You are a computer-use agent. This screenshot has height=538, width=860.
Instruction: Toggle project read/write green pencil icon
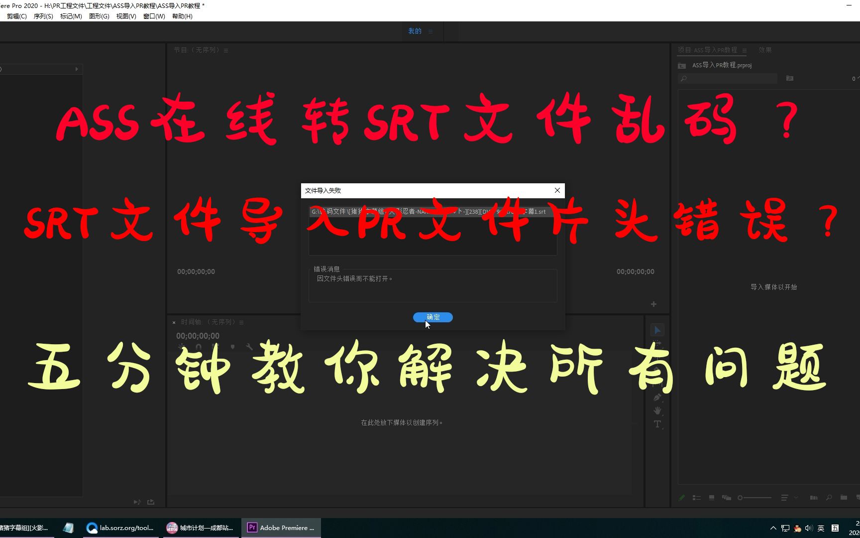(682, 498)
